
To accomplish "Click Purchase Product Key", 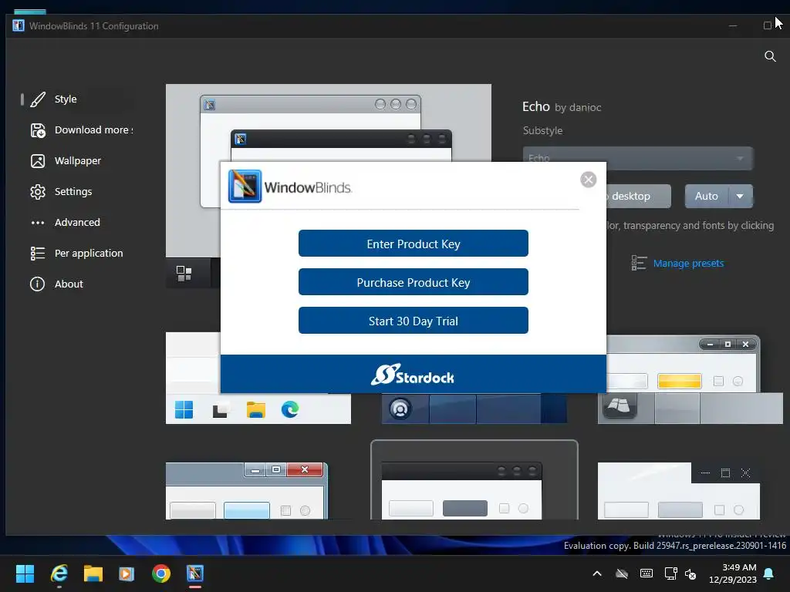I will pos(414,282).
